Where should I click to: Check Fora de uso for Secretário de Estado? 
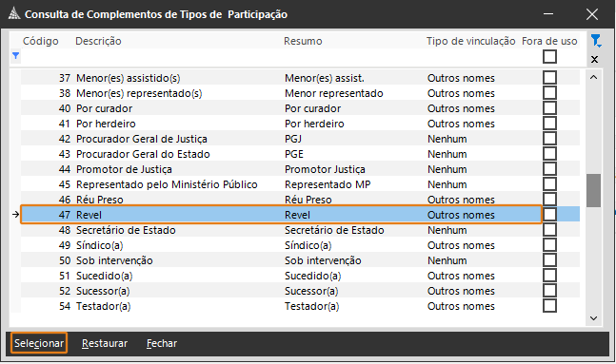tap(549, 229)
